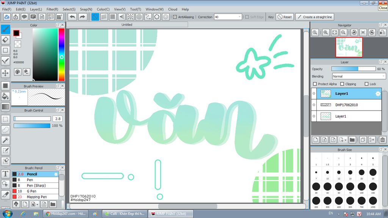The width and height of the screenshot is (388, 218).
Task: Hide the bottom Layer1 layer
Action: (314, 116)
